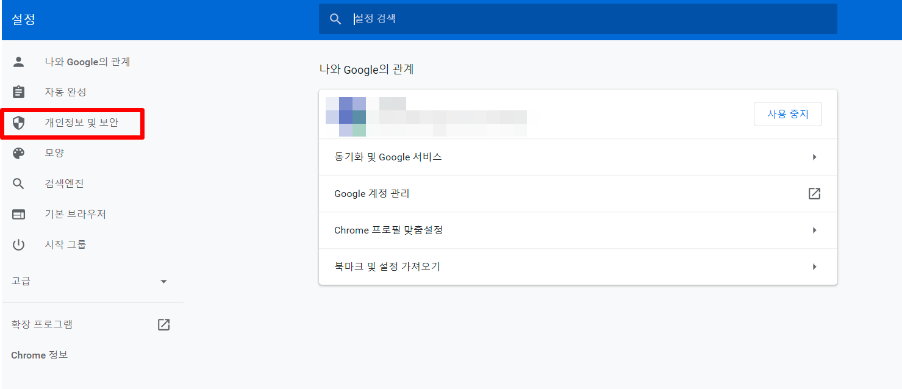Focus the 설정 검색 input field
This screenshot has width=902, height=389.
click(x=578, y=19)
